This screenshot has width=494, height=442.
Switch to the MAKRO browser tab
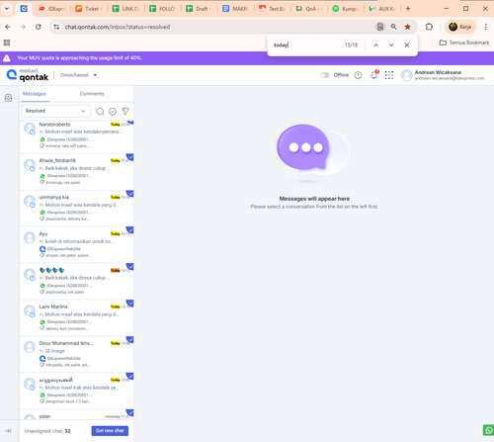click(x=236, y=9)
